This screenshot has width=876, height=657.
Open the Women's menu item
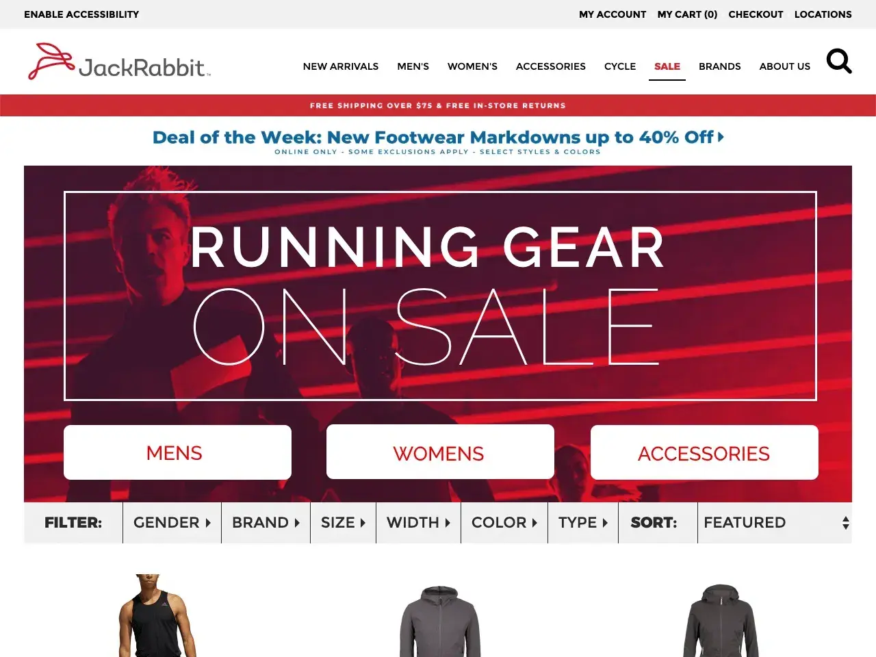472,66
